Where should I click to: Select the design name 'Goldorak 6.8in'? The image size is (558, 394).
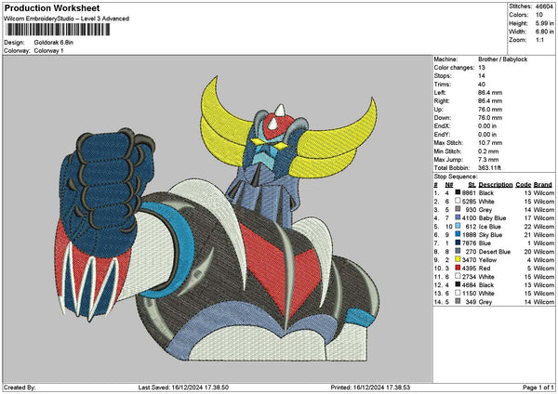pos(54,43)
